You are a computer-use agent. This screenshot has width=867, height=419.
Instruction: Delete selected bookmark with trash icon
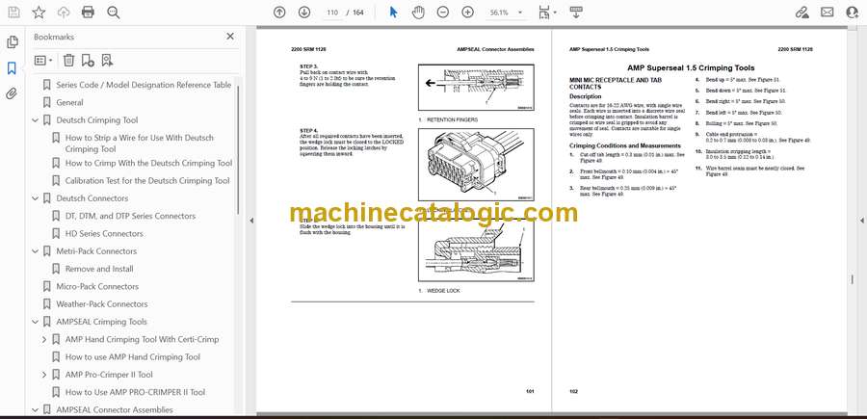(68, 61)
